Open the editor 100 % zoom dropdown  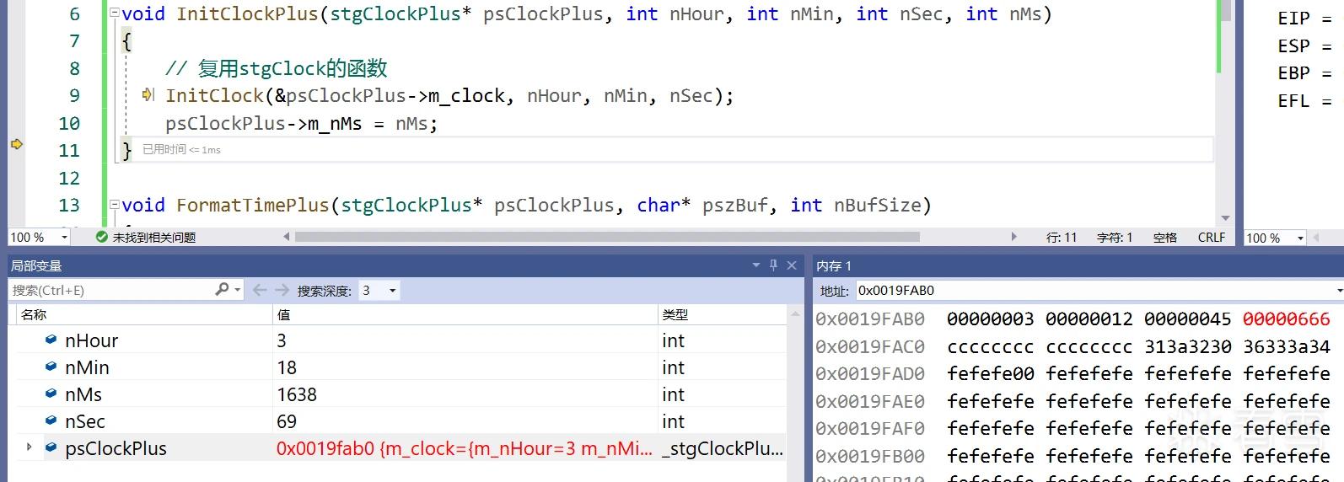tap(39, 238)
